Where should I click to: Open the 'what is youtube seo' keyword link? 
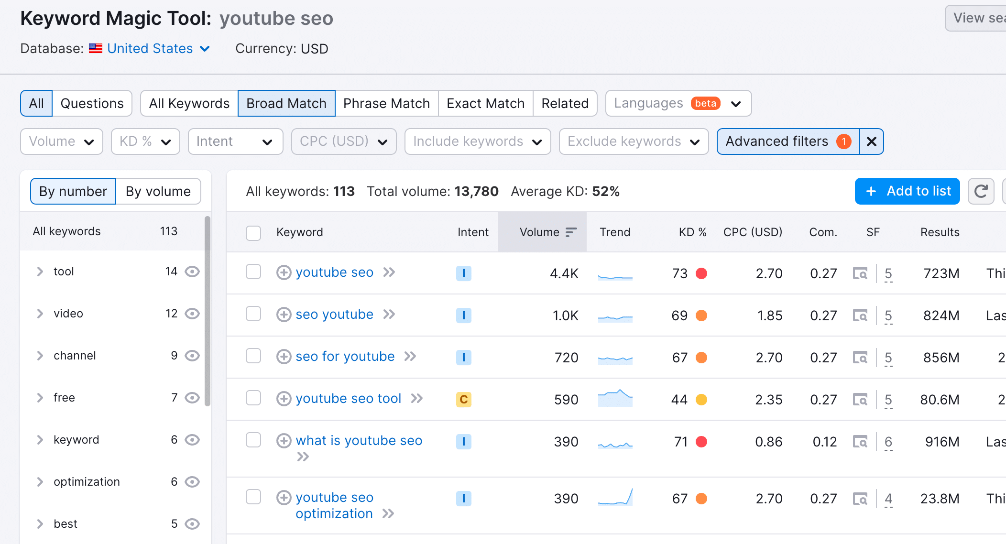(359, 441)
